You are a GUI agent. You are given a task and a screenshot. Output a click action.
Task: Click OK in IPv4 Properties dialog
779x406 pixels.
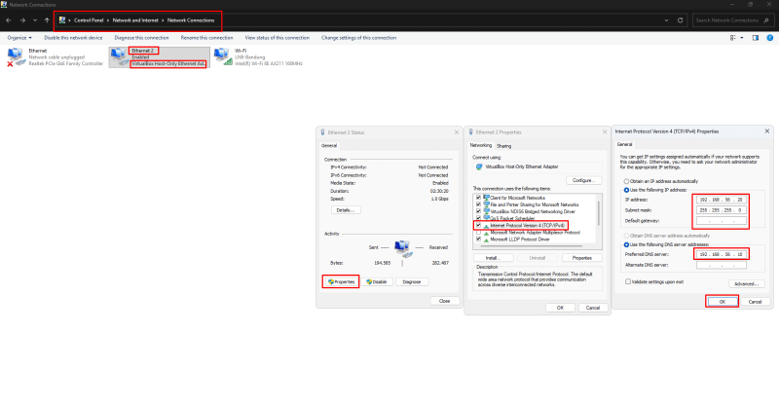click(x=722, y=302)
